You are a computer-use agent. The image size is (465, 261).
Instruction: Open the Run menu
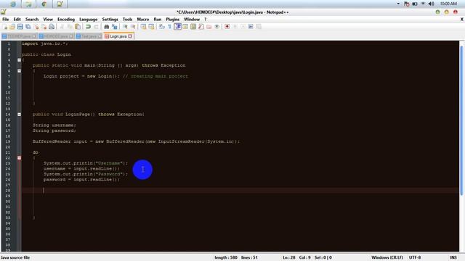point(157,20)
